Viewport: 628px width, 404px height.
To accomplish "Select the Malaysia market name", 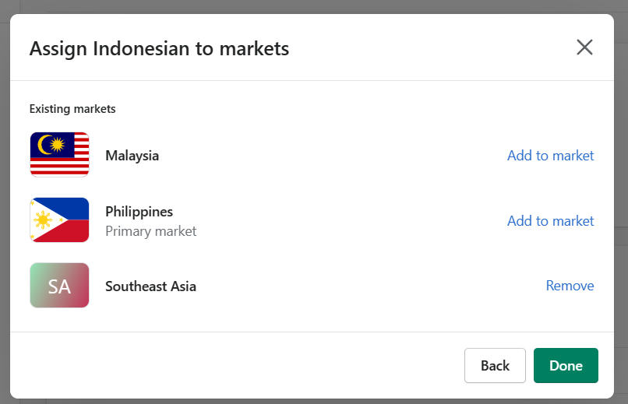I will 132,156.
